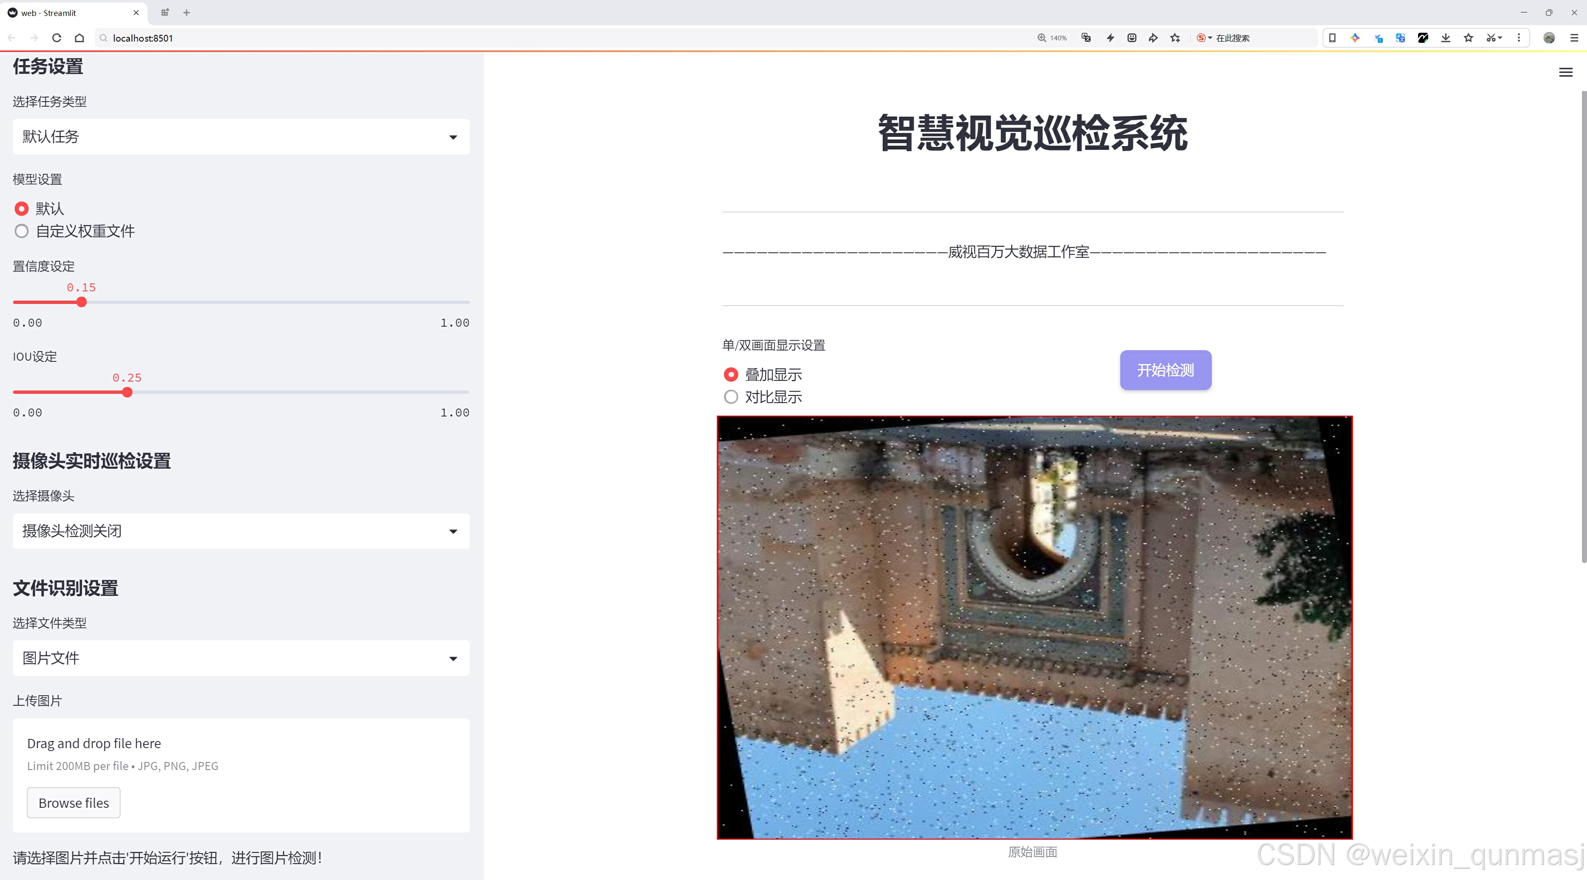Click the home page icon
The width and height of the screenshot is (1587, 880).
pos(79,37)
